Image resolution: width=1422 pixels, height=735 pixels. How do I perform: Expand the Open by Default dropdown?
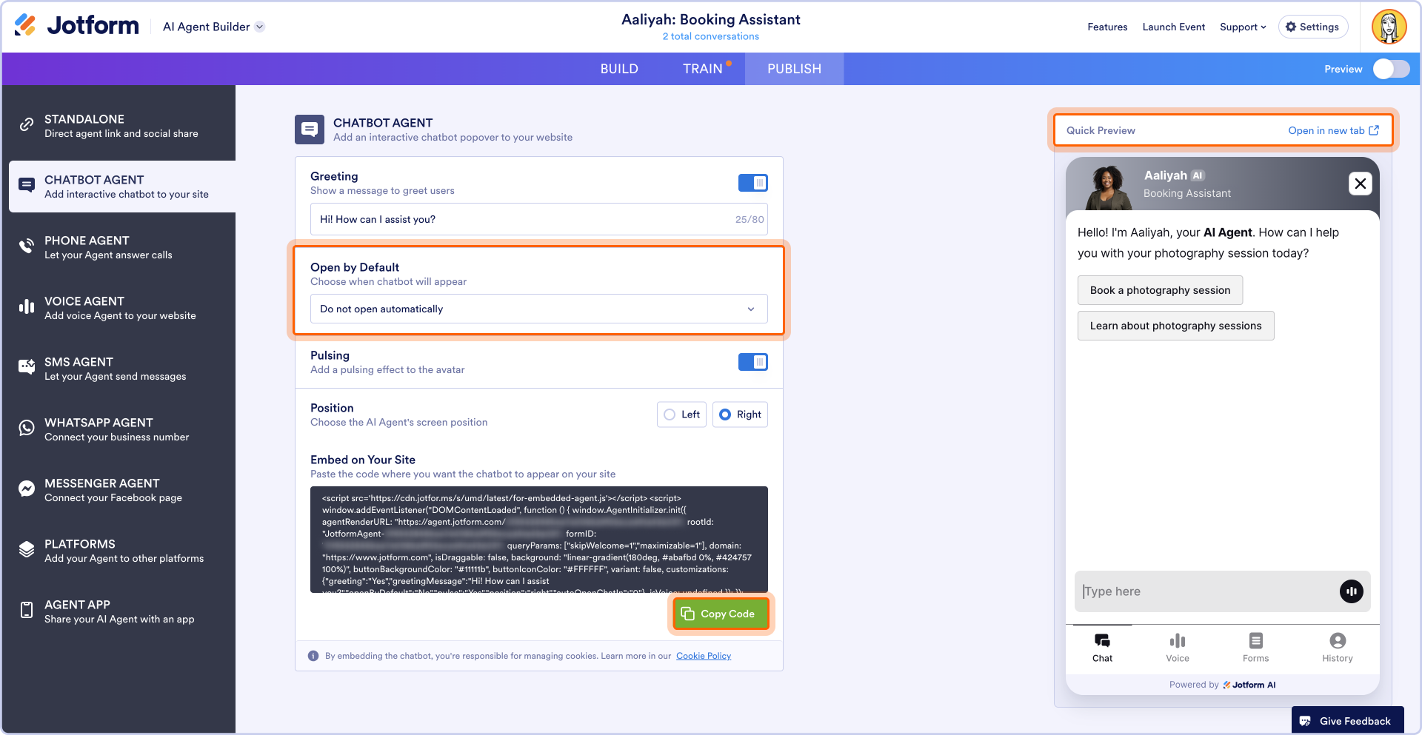pos(538,309)
